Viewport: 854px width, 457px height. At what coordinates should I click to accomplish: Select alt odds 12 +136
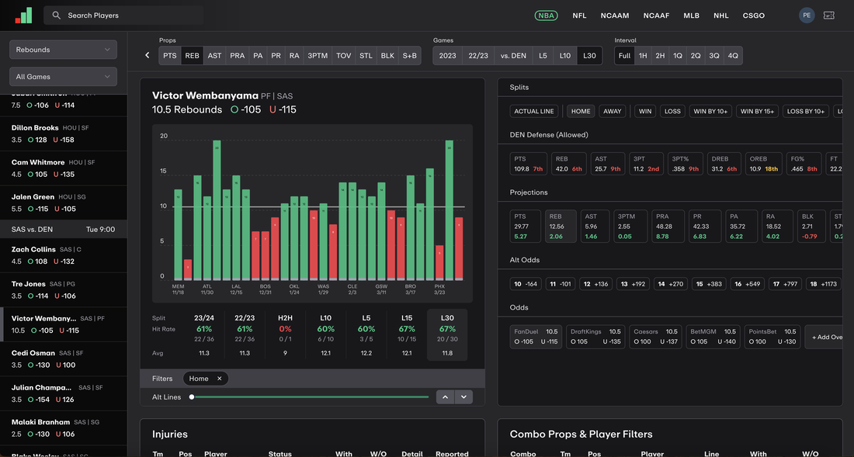pos(595,284)
